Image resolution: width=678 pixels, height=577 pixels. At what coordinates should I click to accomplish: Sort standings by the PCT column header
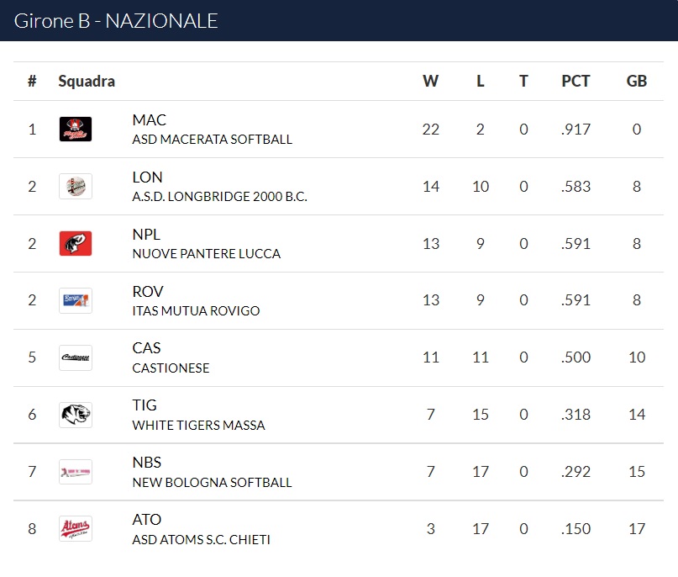[576, 81]
